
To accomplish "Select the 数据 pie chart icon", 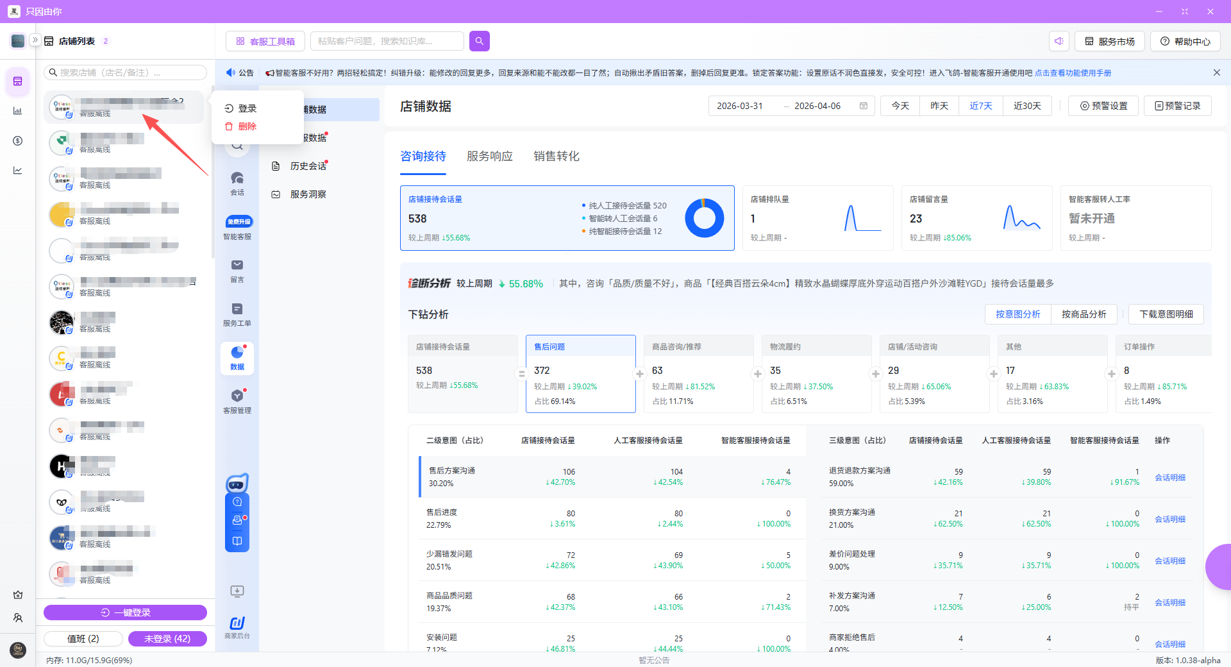I will pyautogui.click(x=237, y=358).
